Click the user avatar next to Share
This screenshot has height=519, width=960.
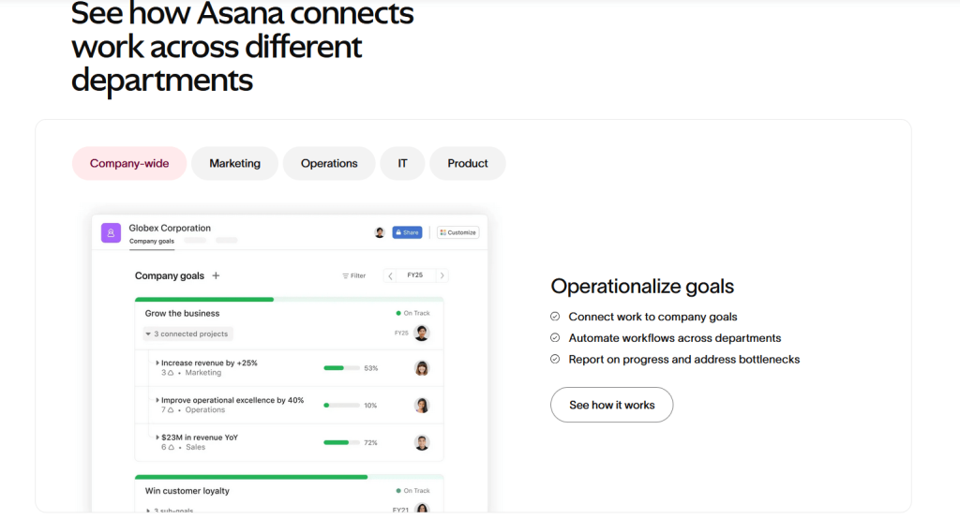point(380,232)
